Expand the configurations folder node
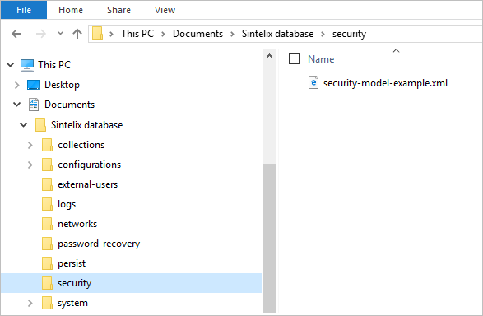This screenshot has width=483, height=316. point(30,165)
